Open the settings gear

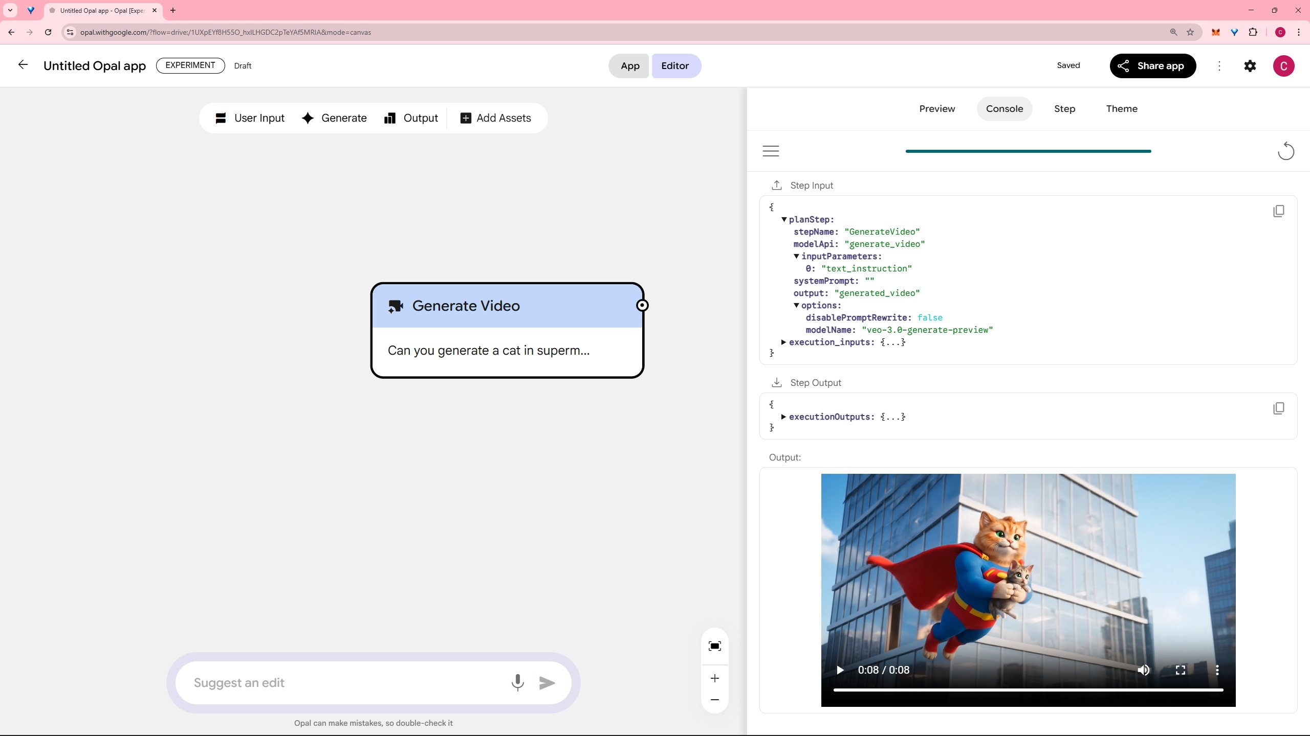pyautogui.click(x=1250, y=66)
